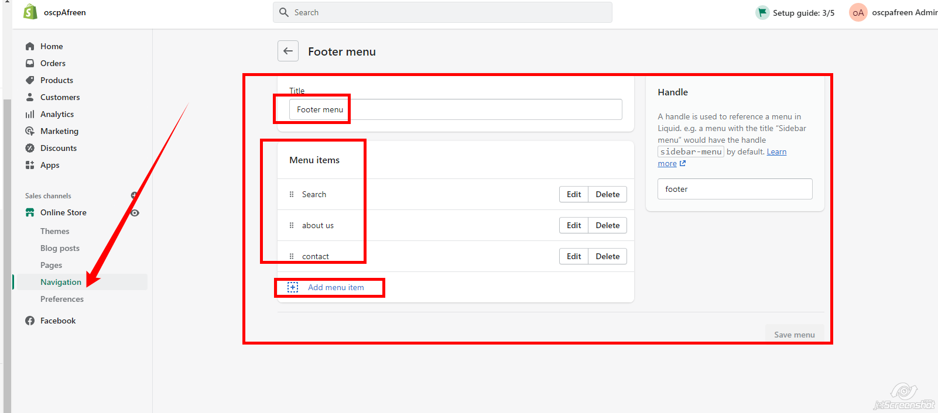Click the Online Store storefront icon
The image size is (938, 413).
point(30,212)
